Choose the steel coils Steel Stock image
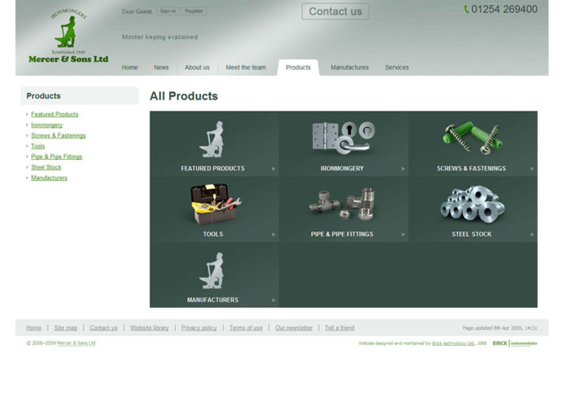 pyautogui.click(x=472, y=203)
